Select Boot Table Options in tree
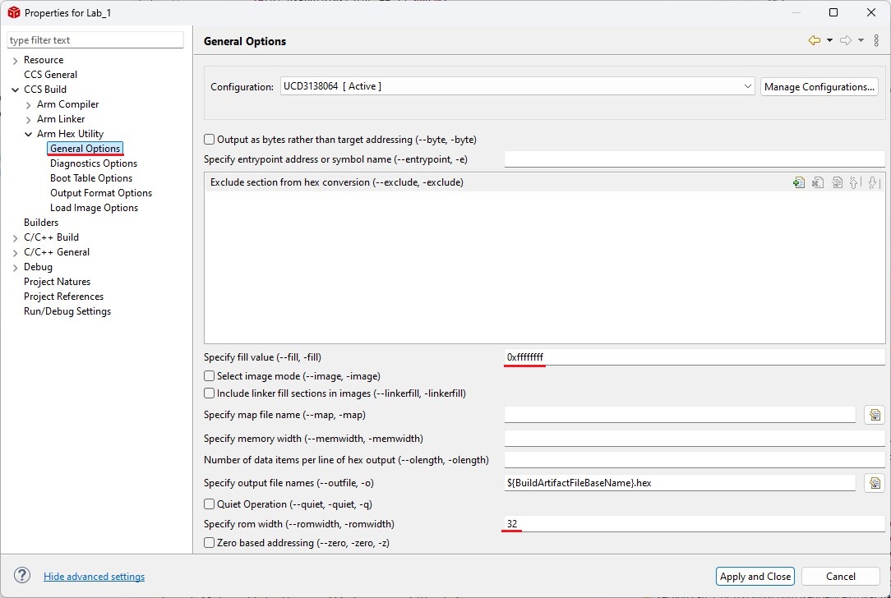This screenshot has width=891, height=598. tap(90, 178)
